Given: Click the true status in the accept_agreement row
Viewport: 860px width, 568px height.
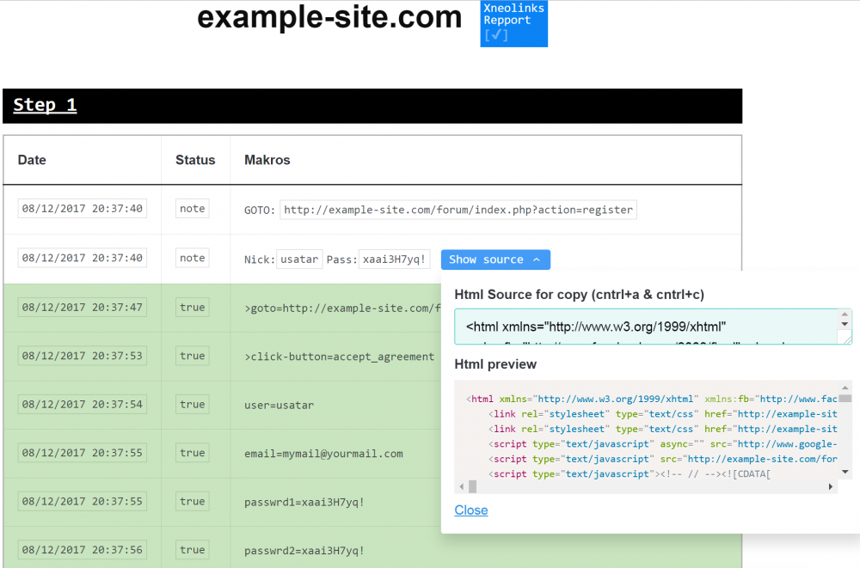Looking at the screenshot, I should point(192,356).
